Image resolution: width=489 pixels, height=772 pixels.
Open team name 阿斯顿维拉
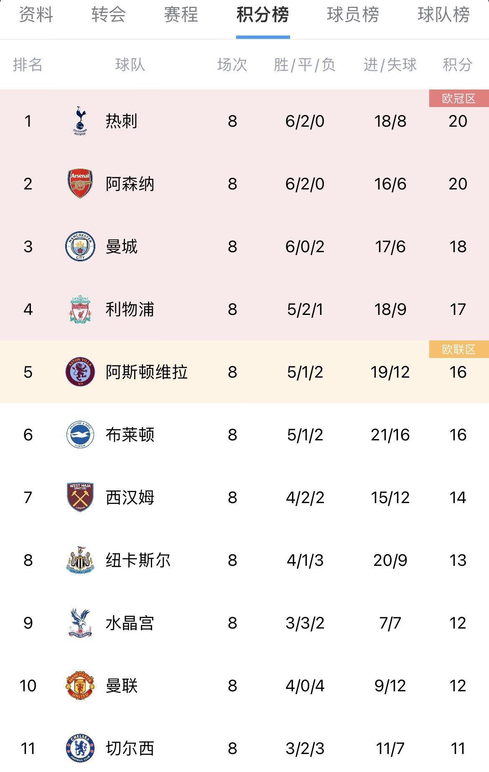pyautogui.click(x=146, y=372)
